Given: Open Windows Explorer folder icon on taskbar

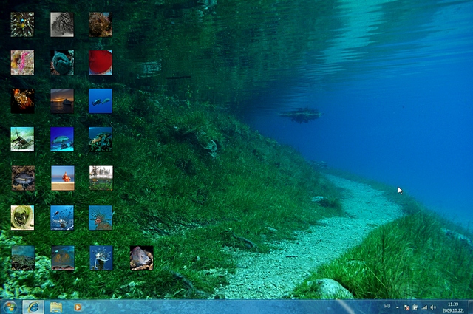Looking at the screenshot, I should tap(55, 307).
